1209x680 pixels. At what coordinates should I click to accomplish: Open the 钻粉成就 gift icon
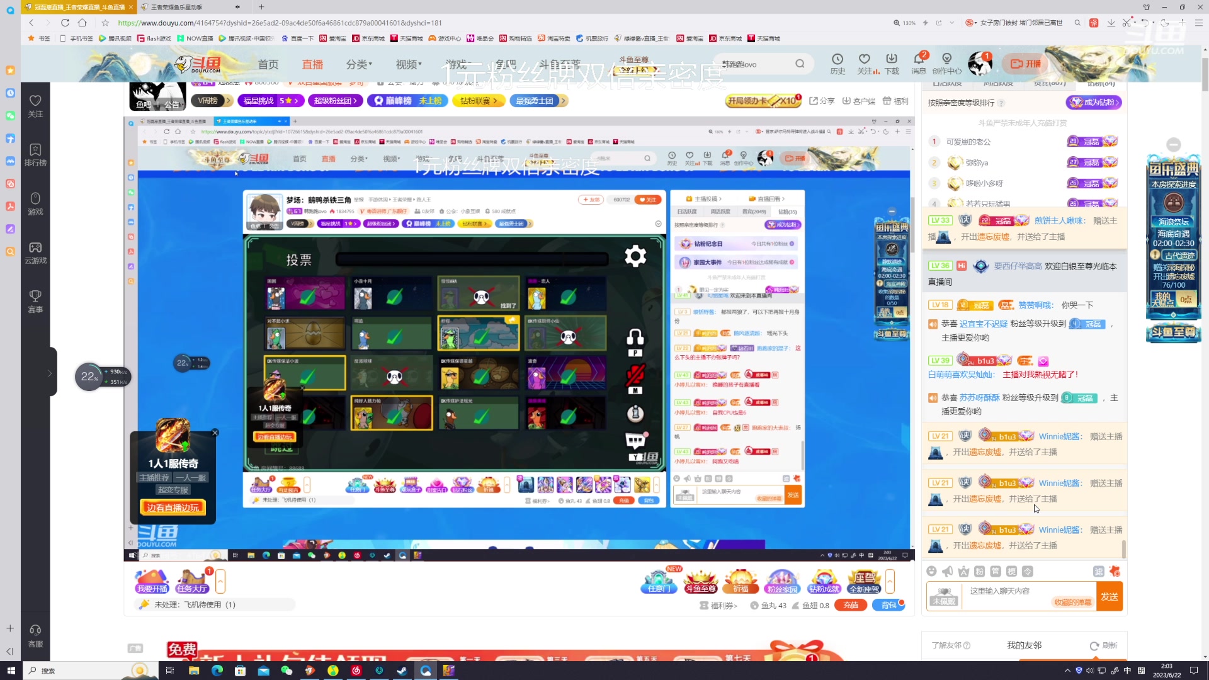pyautogui.click(x=824, y=581)
